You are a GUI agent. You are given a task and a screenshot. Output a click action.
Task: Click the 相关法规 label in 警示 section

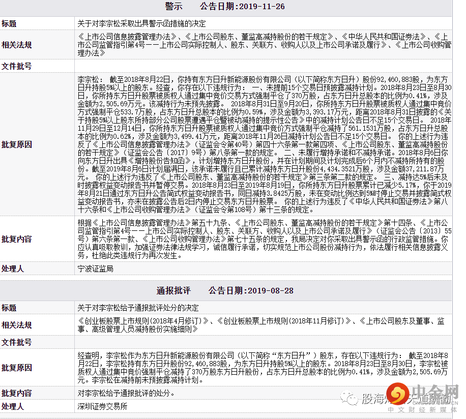(16, 45)
